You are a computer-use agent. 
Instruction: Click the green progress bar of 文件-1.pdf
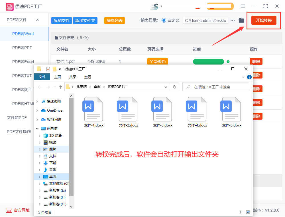coord(208,62)
